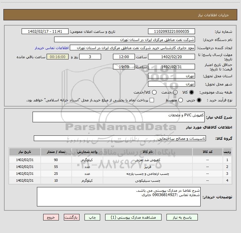Click the تعداد / مقدار column header

(56, 152)
